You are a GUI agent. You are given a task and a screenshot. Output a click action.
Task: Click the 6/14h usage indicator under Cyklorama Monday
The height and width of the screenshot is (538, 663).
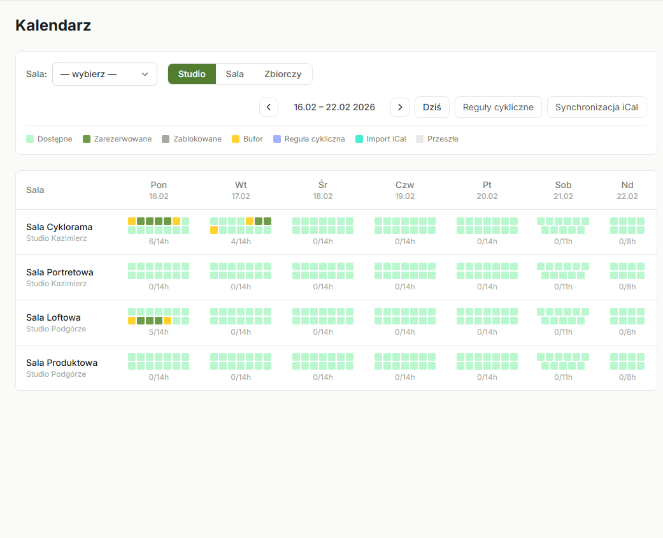click(158, 241)
